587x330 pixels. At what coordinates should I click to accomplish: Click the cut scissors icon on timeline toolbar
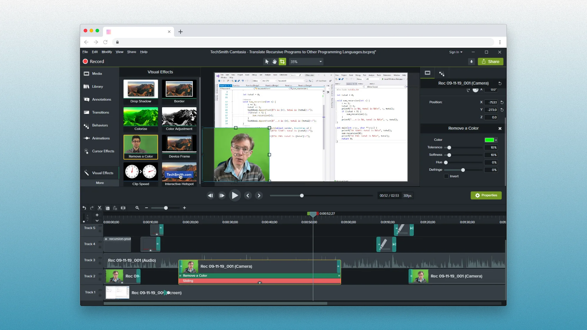tap(99, 208)
